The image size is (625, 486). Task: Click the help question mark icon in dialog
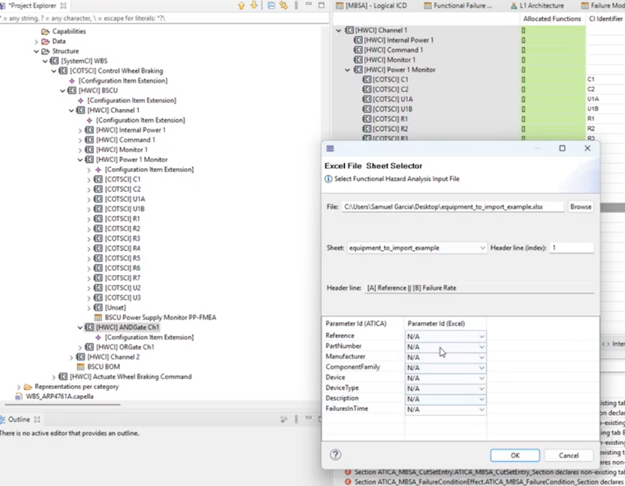tap(335, 455)
